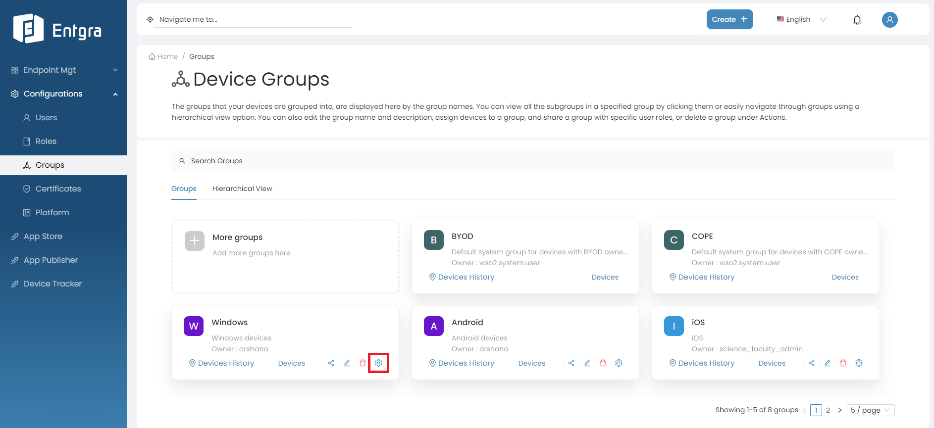
Task: Open COPE Devices History
Action: click(702, 277)
